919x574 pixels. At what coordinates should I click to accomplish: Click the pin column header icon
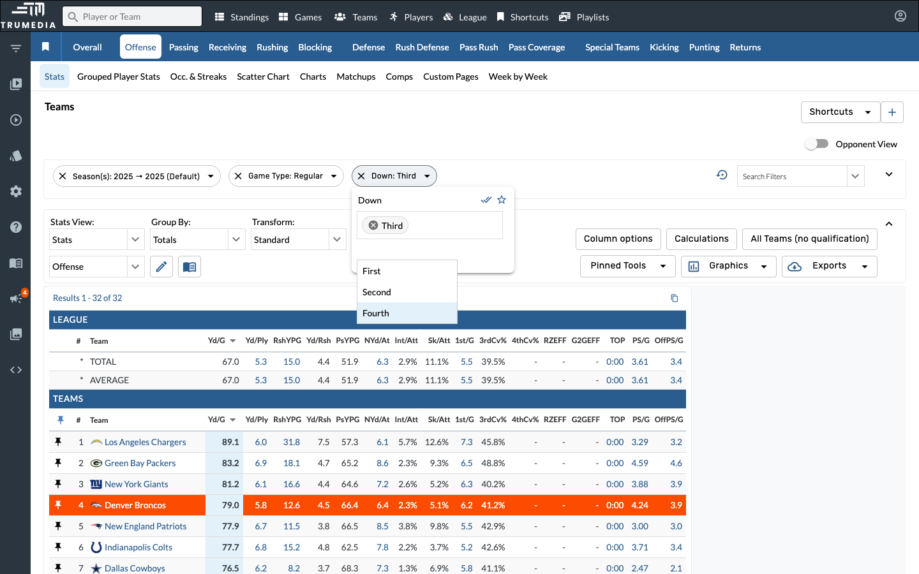61,420
